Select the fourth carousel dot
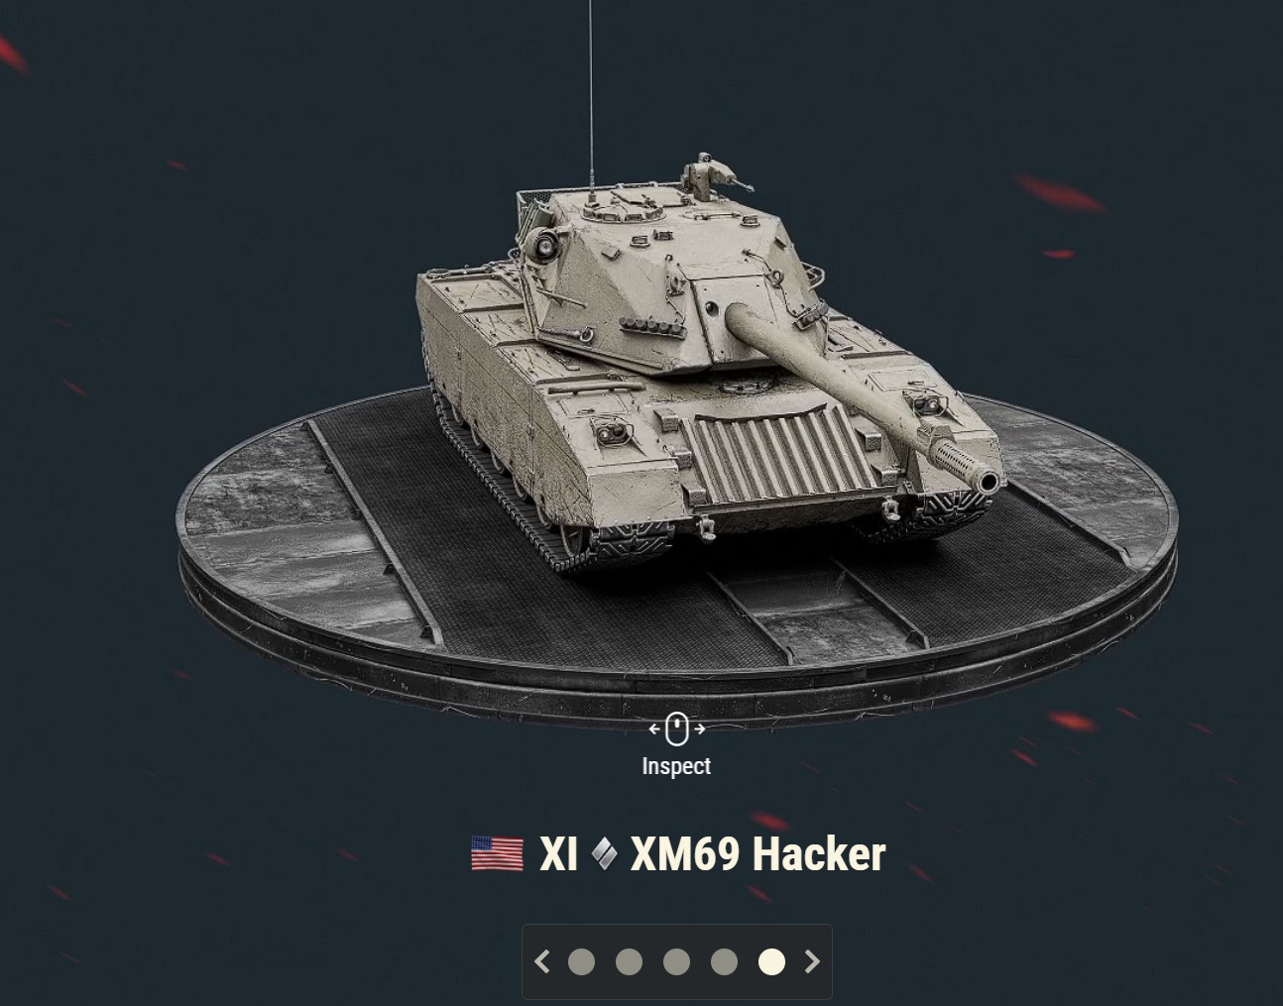 pyautogui.click(x=724, y=961)
